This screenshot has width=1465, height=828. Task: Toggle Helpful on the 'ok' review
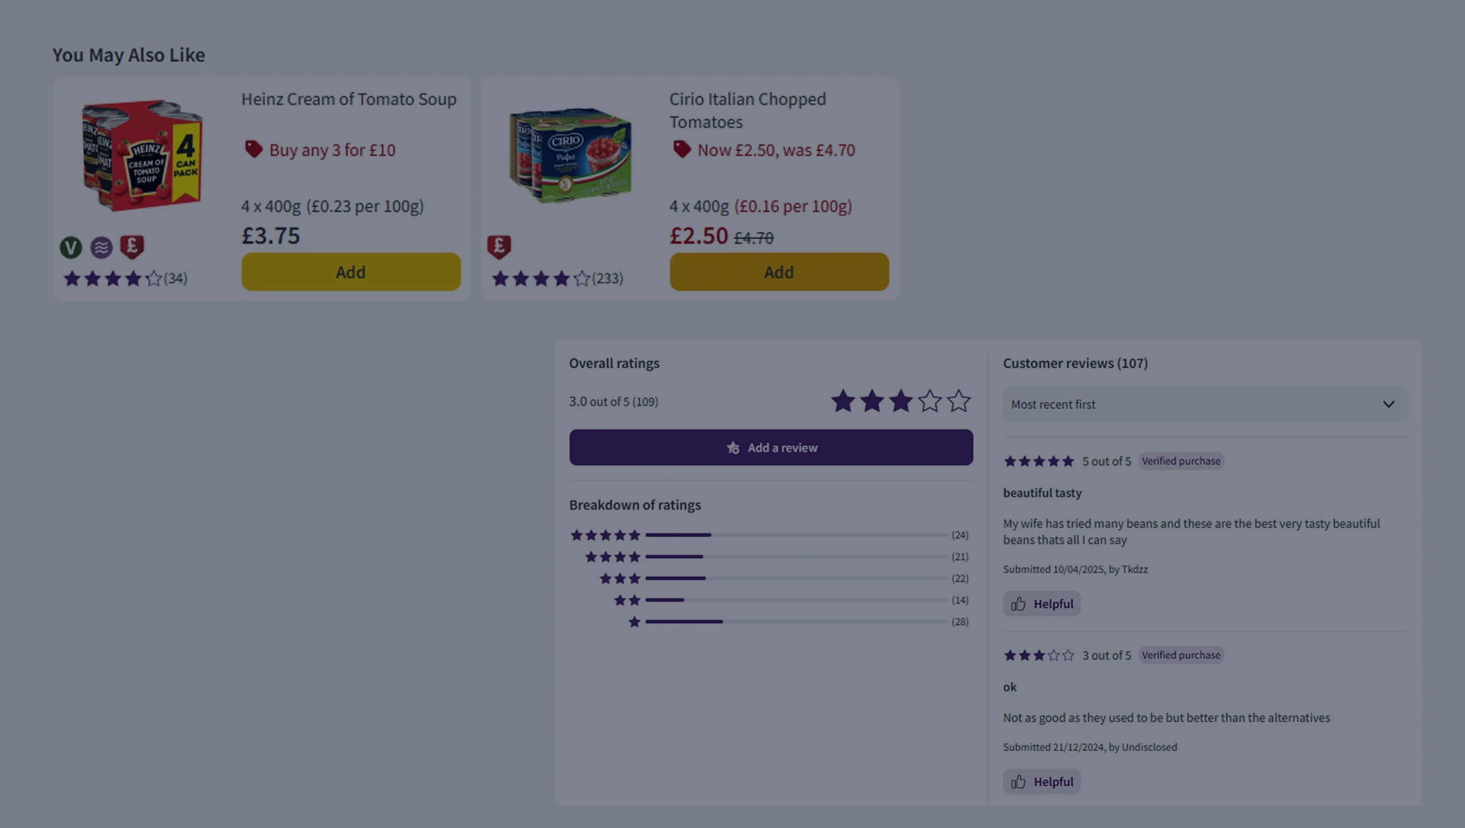pyautogui.click(x=1041, y=781)
